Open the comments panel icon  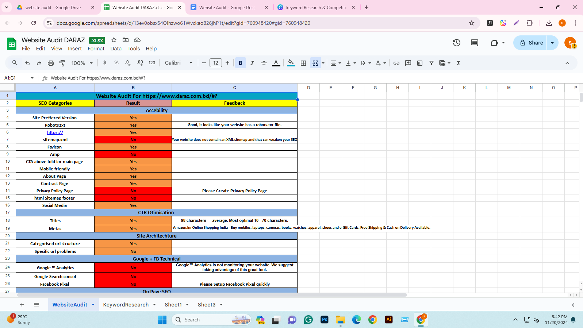[475, 43]
